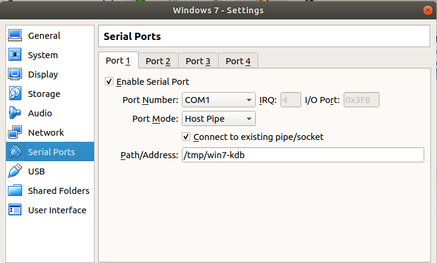Click the disabled I/O Port field
The height and width of the screenshot is (263, 437).
coord(361,100)
